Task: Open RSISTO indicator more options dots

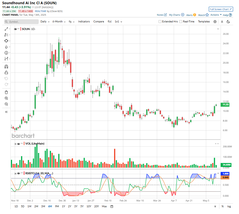Action: pos(22,173)
